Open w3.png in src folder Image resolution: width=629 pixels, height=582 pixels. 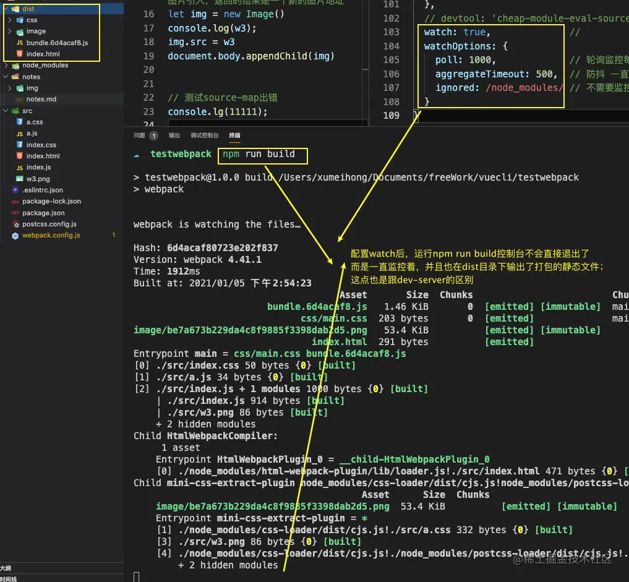(38, 179)
